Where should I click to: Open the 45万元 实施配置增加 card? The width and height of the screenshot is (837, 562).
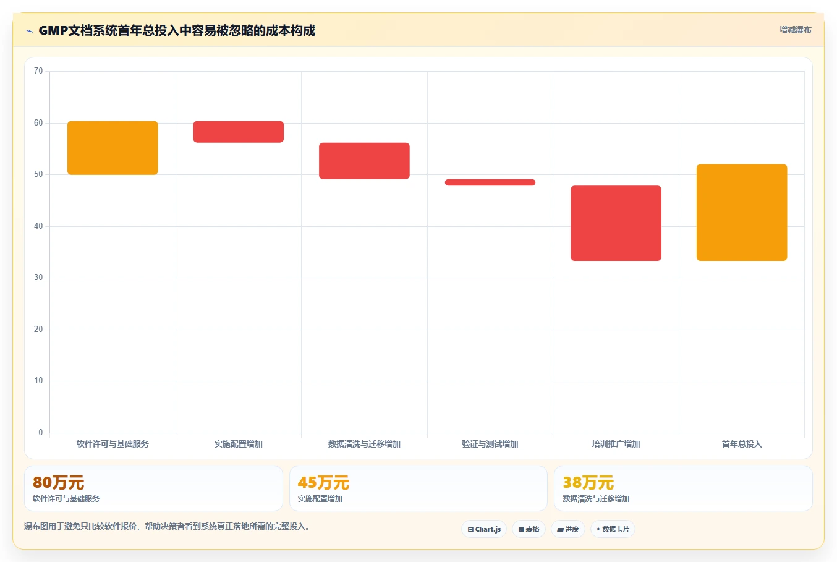[x=419, y=488]
